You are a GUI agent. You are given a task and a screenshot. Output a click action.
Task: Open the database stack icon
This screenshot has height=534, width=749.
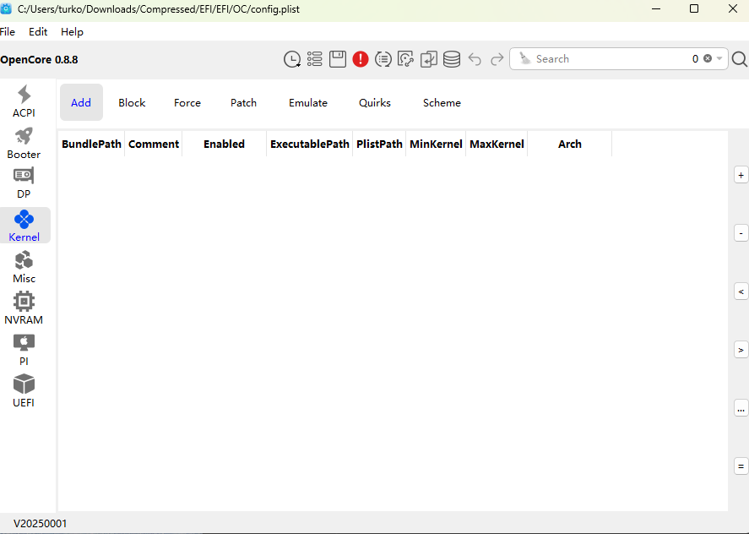[x=452, y=59]
